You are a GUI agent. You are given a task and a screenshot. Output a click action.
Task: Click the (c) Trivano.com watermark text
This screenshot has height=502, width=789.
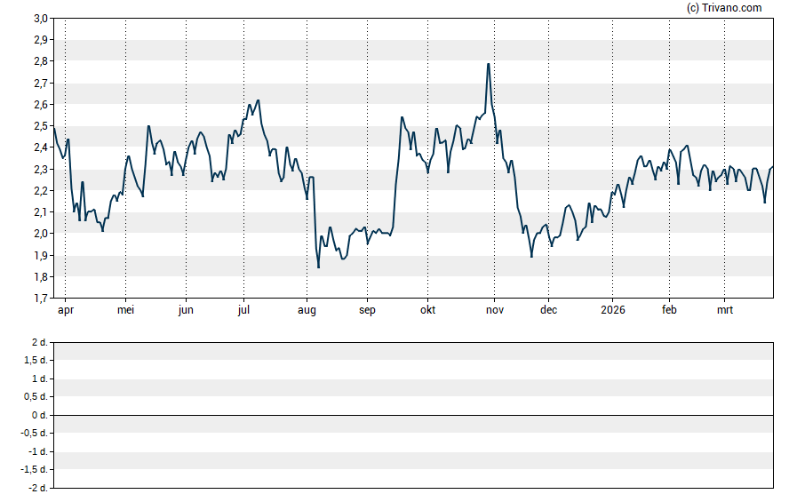pos(725,8)
